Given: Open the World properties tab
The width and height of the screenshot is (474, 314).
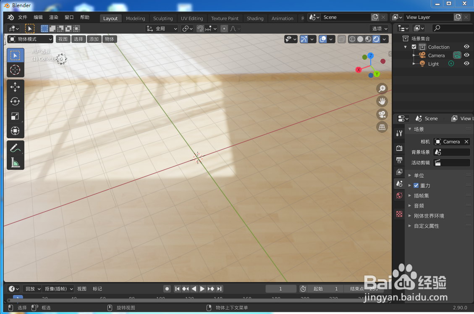Looking at the screenshot, I should click(399, 195).
